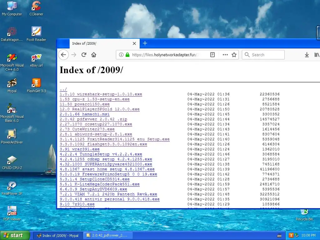320x240 pixels.
Task: Download avast_home_setup_4.8.1367.exe
Action: tap(107, 169)
